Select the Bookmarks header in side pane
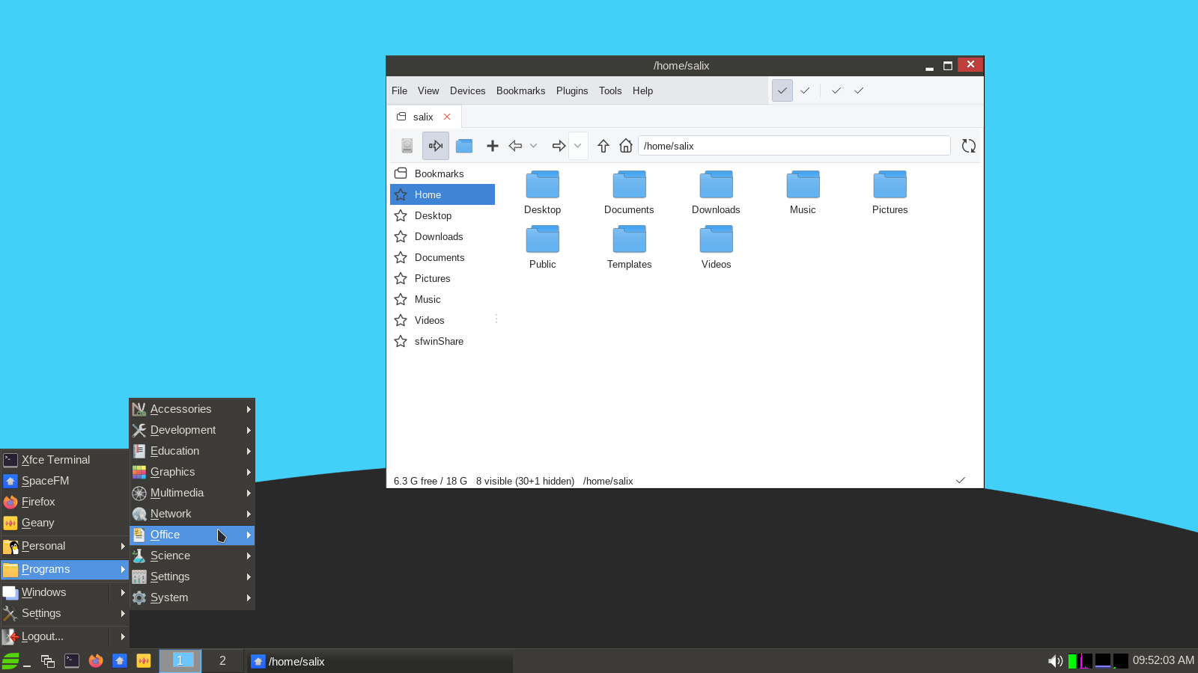Image resolution: width=1198 pixels, height=673 pixels. click(443, 173)
